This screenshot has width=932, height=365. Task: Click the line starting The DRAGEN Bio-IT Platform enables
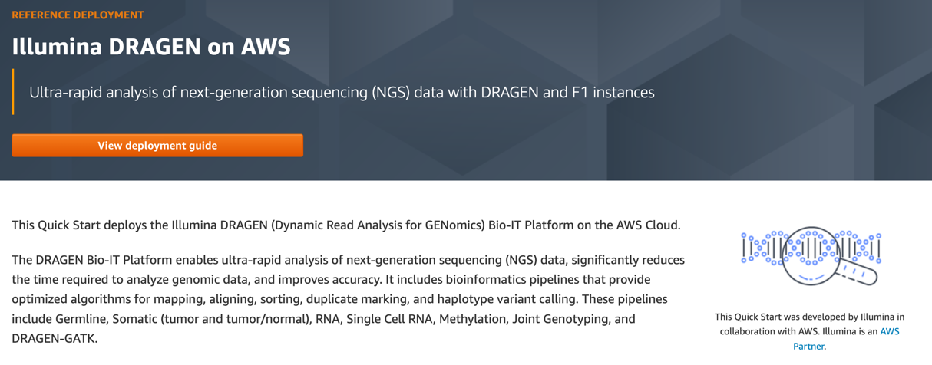click(348, 260)
